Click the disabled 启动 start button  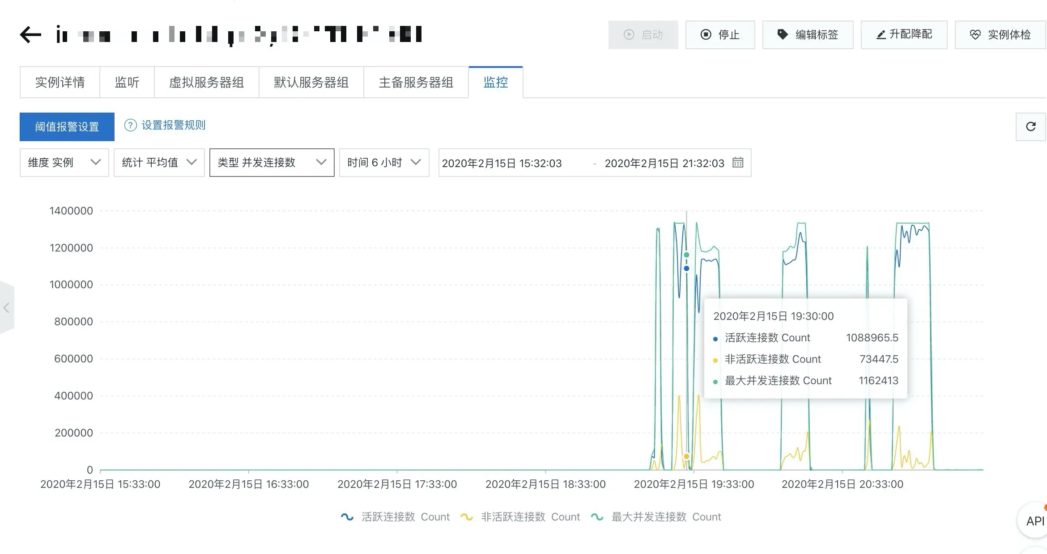(x=643, y=34)
